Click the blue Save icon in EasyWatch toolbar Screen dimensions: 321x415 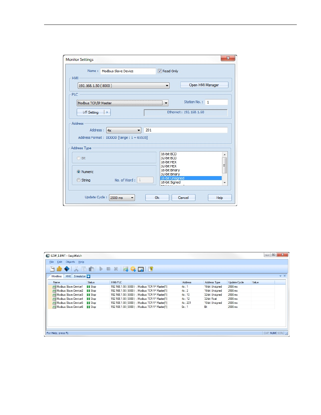pos(67,269)
